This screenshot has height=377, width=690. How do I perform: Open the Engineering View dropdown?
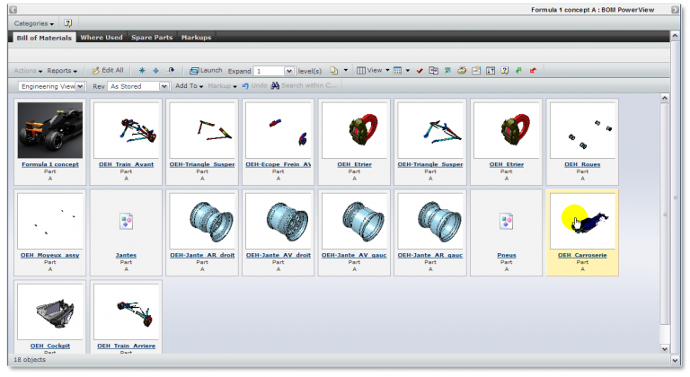77,86
